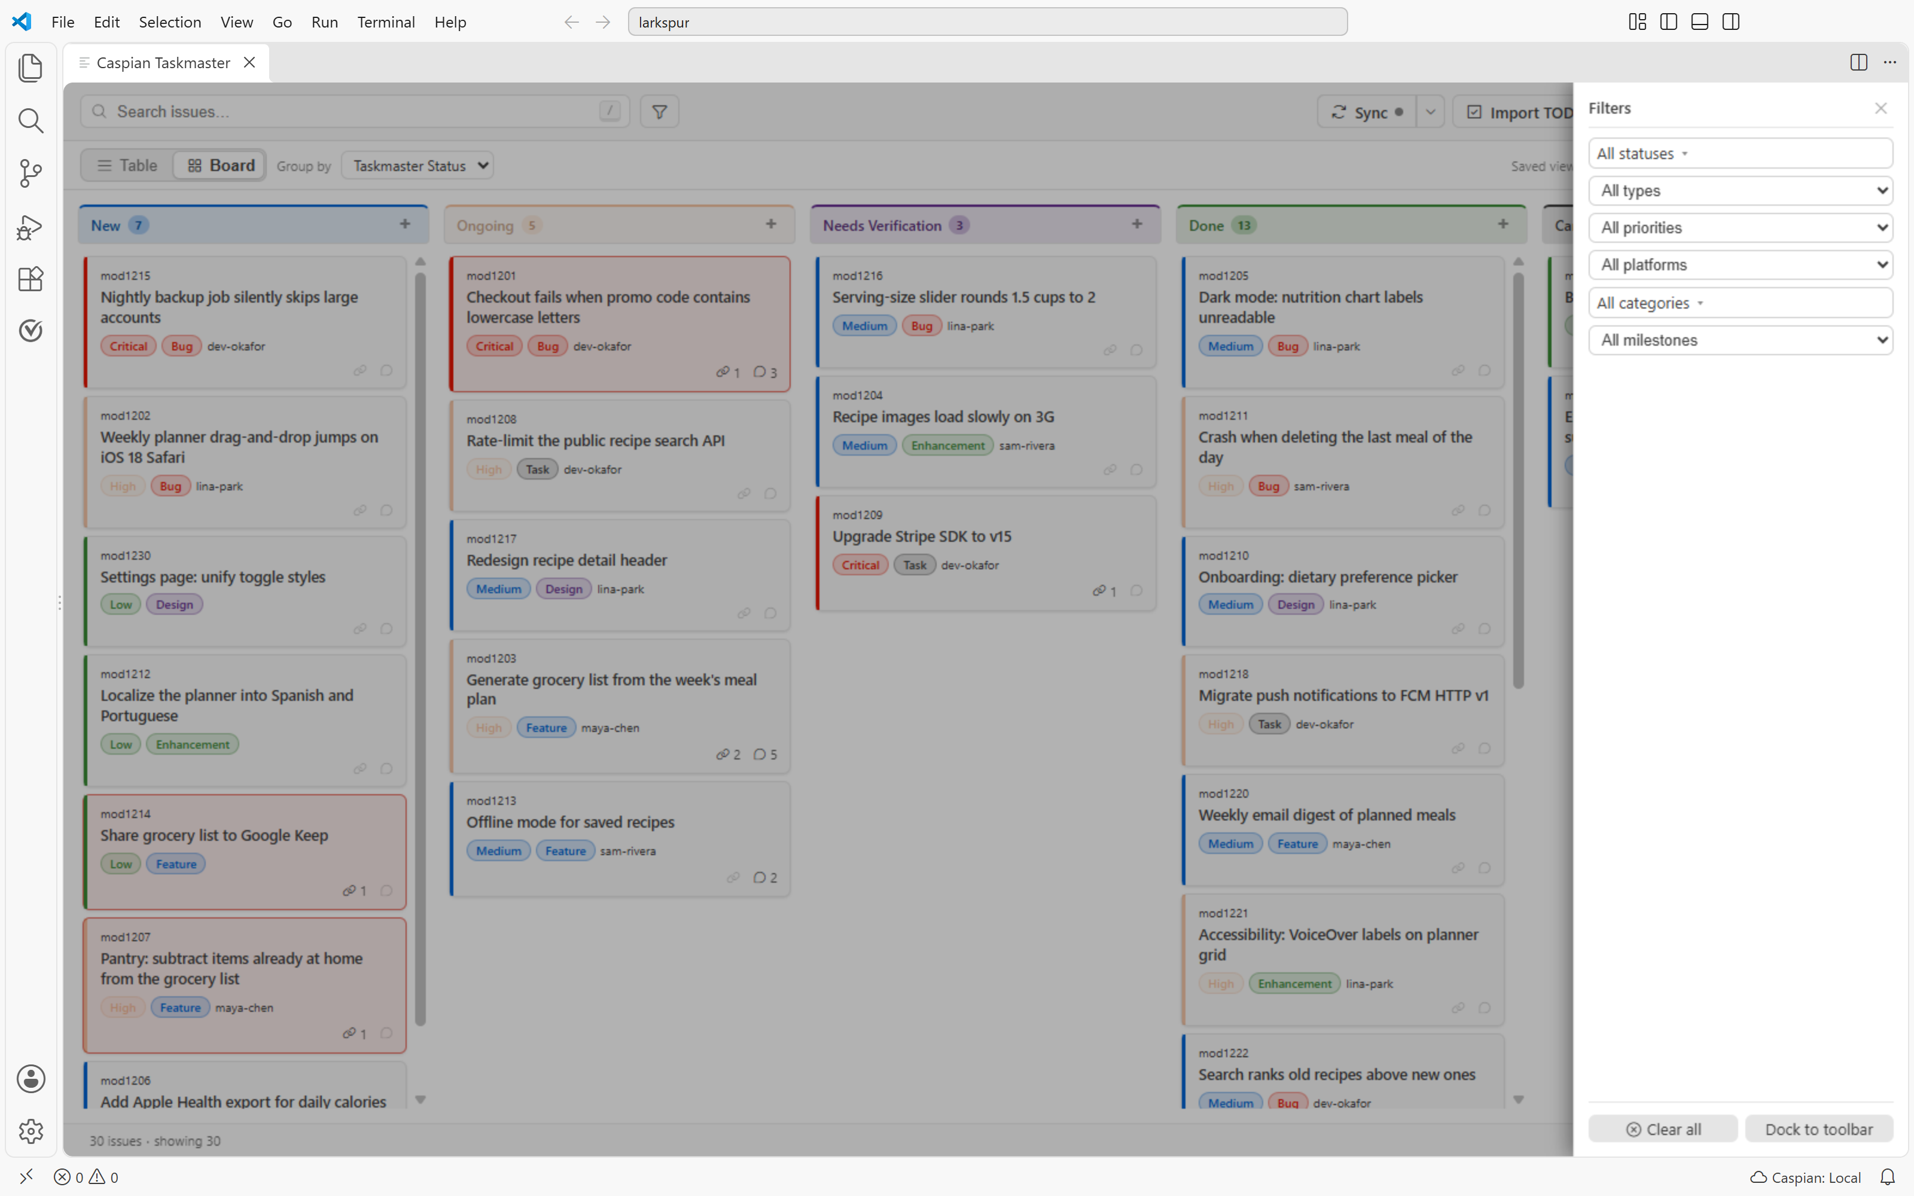Open the Explorer view in activity bar

30,68
